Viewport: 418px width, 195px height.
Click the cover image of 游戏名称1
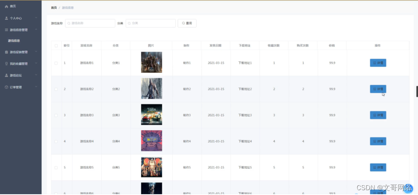click(x=151, y=62)
